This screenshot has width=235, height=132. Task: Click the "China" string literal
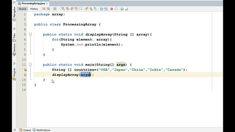coord(137,70)
